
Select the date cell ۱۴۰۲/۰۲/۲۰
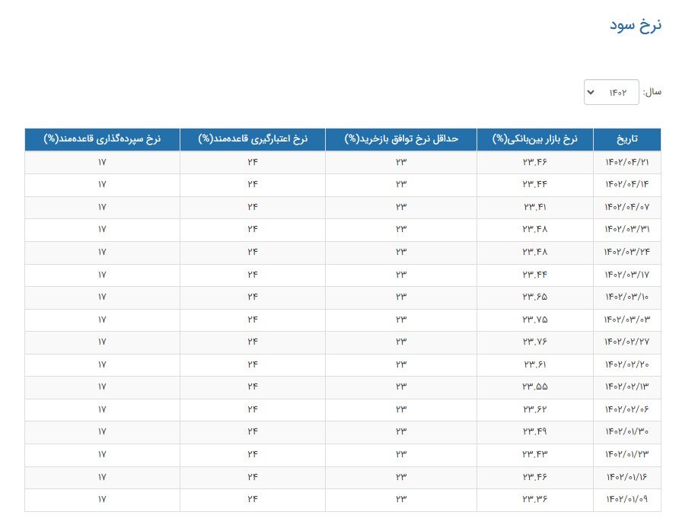(x=626, y=364)
